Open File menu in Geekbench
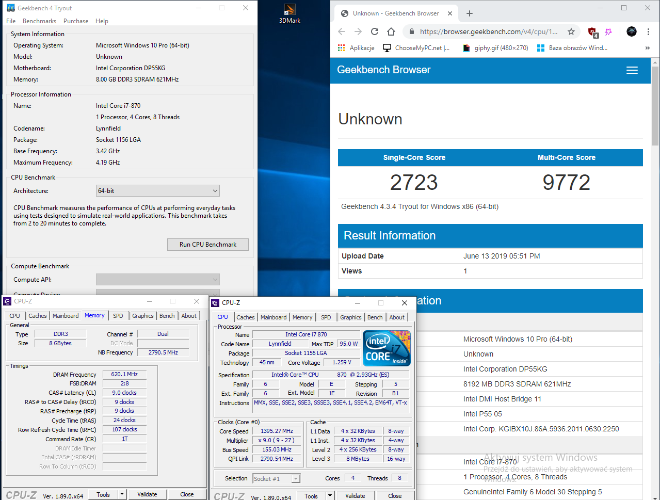The height and width of the screenshot is (500, 660). coord(11,21)
